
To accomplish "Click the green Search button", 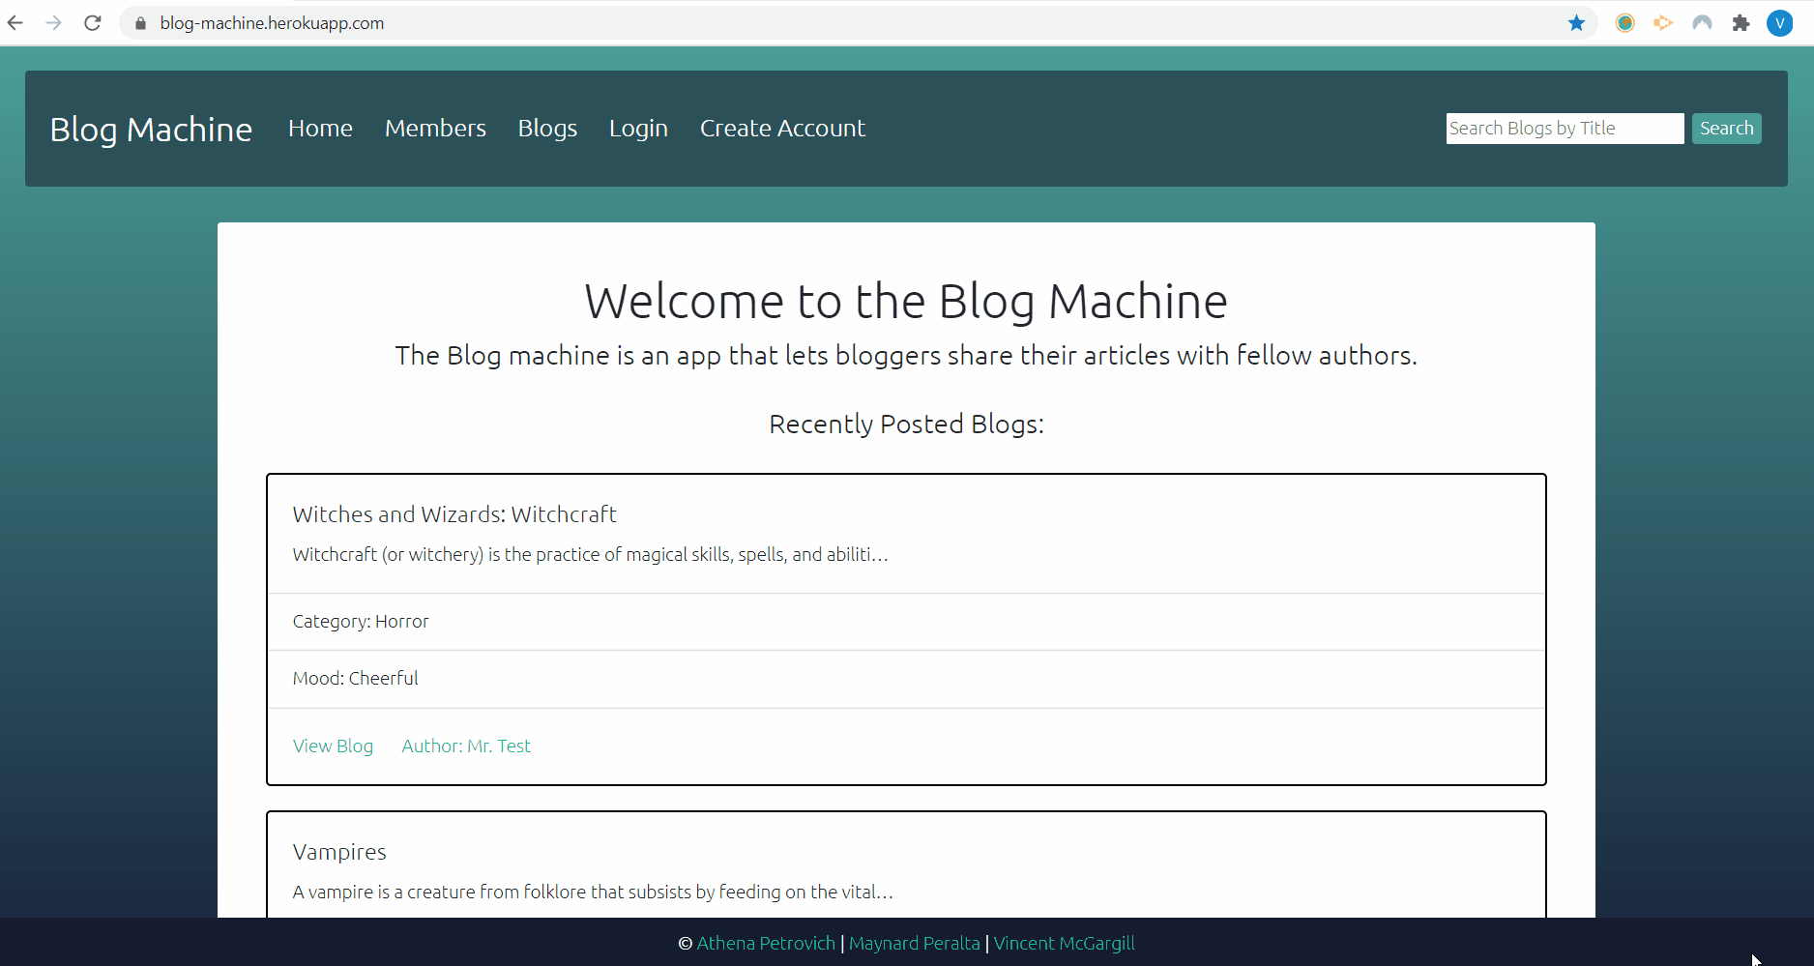I will point(1726,129).
